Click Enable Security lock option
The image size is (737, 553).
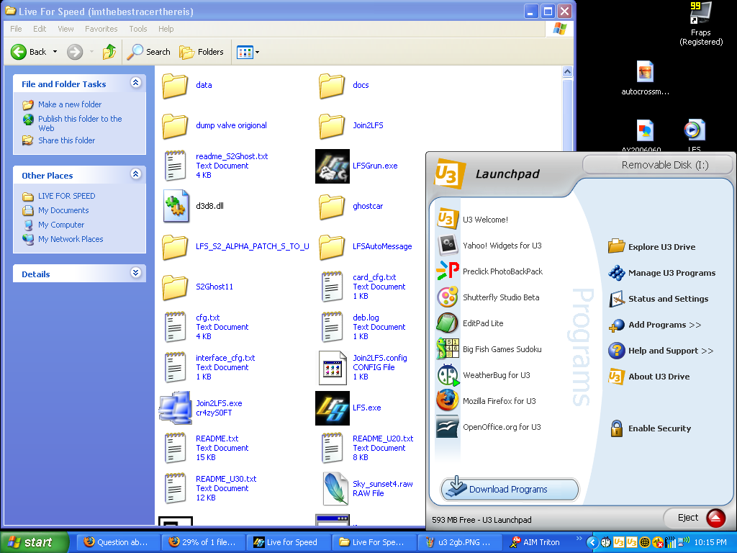click(x=651, y=428)
